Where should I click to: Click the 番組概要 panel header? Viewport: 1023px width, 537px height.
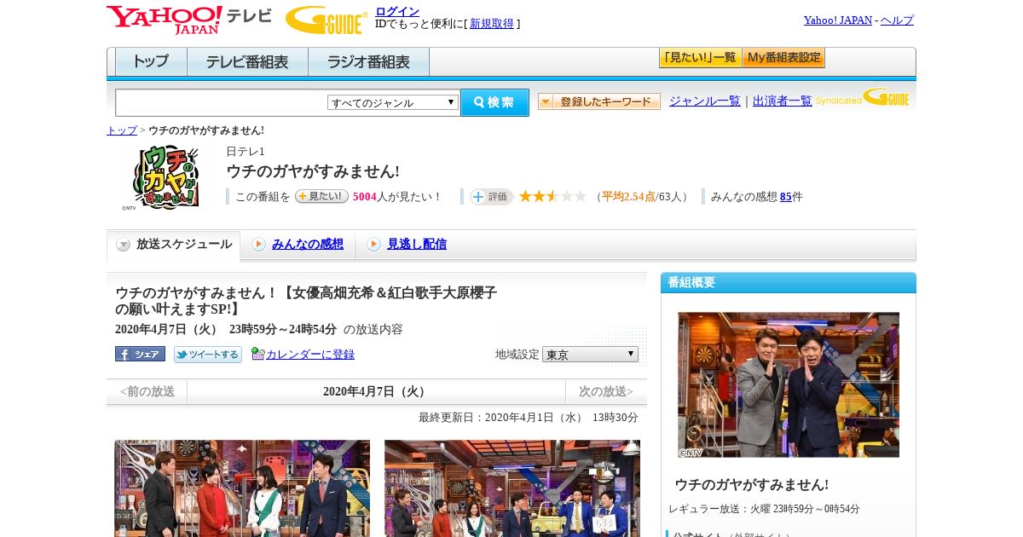[x=789, y=282]
